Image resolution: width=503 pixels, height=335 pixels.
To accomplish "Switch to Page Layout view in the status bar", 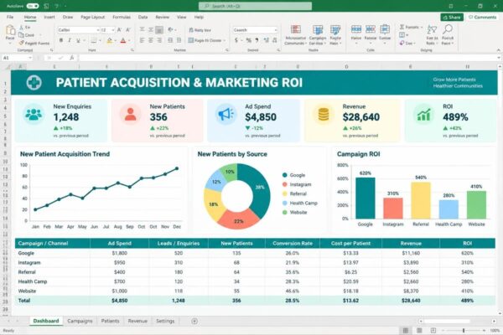I will pyautogui.click(x=419, y=330).
